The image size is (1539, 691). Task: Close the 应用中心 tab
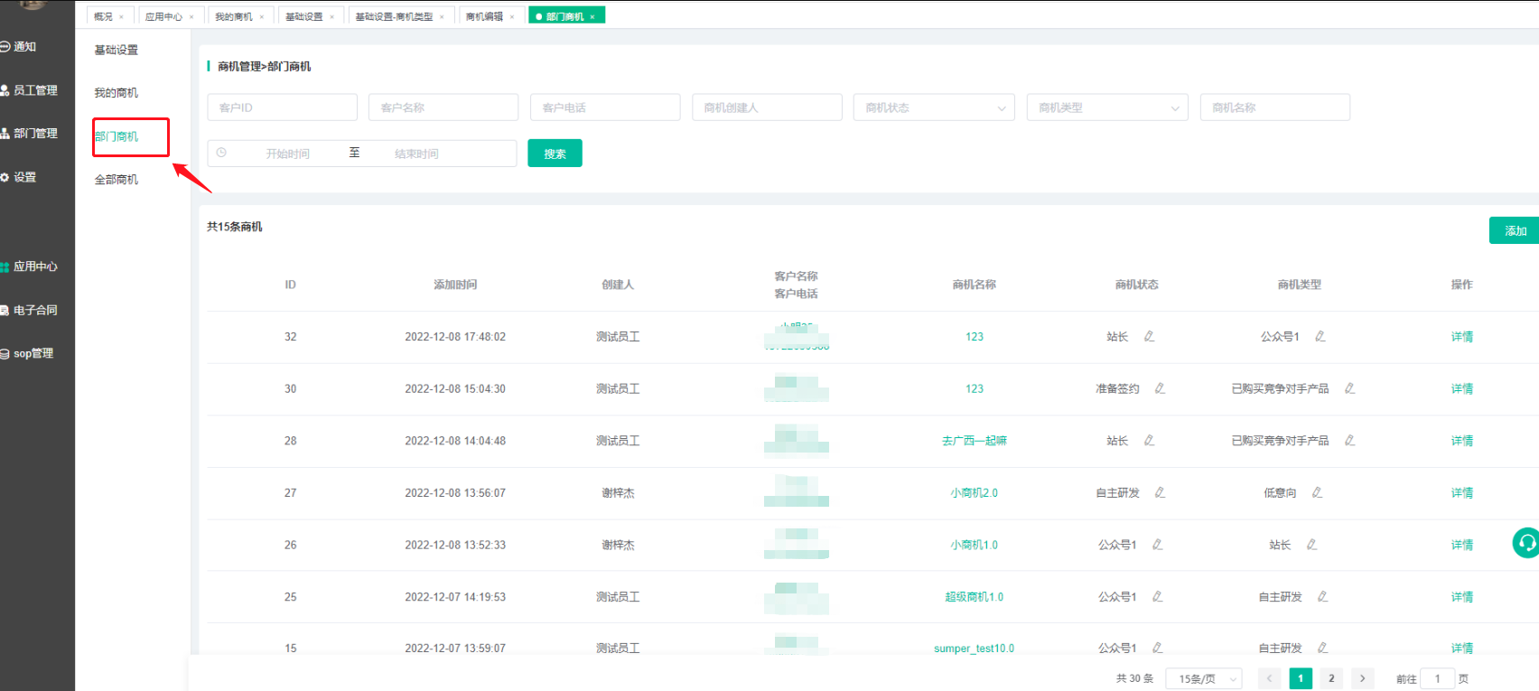(x=191, y=17)
